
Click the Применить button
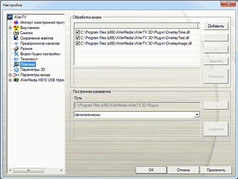[216, 170]
